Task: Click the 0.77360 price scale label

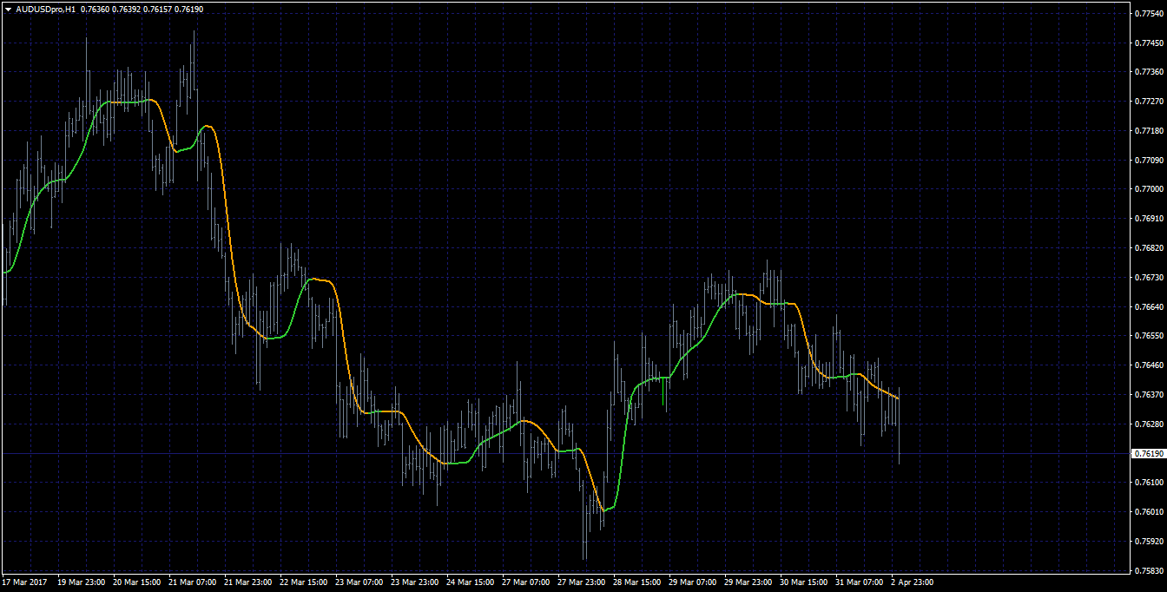Action: (x=1149, y=72)
